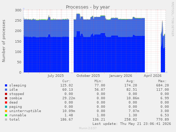
Task: Click uninterruptible average value 7.07m
Action: tap(134, 111)
